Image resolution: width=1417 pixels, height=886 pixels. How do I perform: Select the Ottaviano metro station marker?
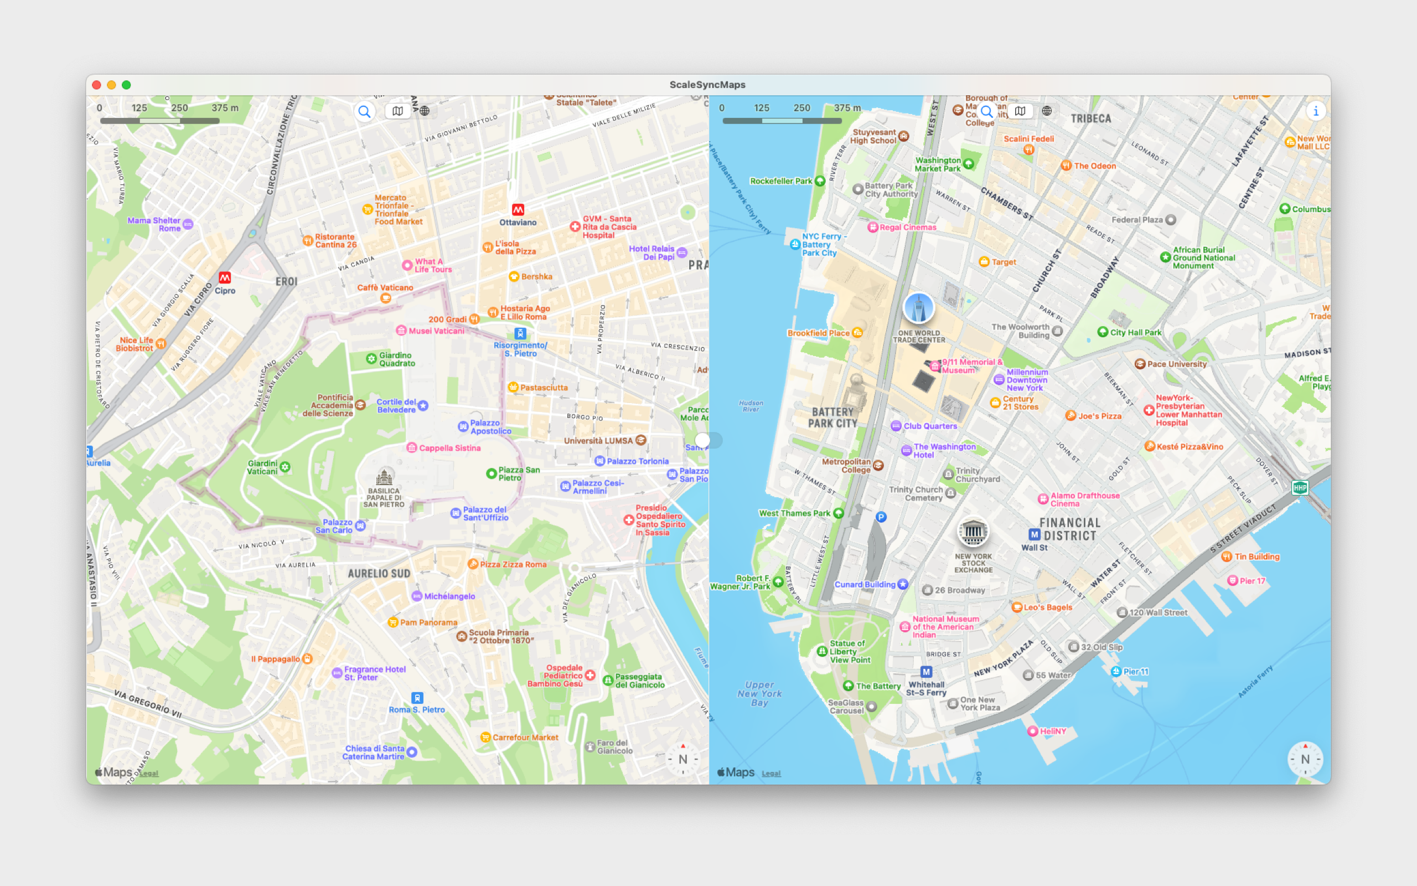(518, 210)
